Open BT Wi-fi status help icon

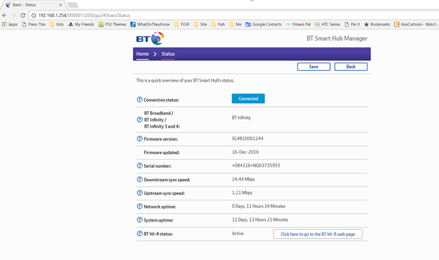139,233
